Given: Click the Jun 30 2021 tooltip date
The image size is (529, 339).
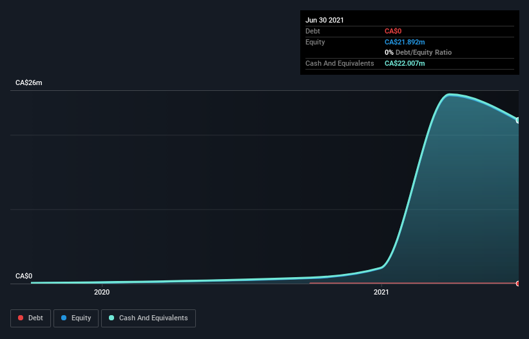Looking at the screenshot, I should tap(325, 20).
